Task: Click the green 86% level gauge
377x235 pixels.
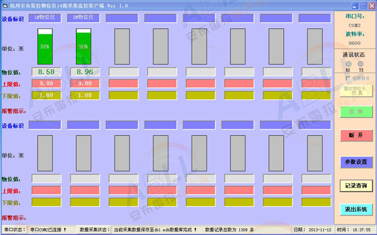Action: point(45,46)
